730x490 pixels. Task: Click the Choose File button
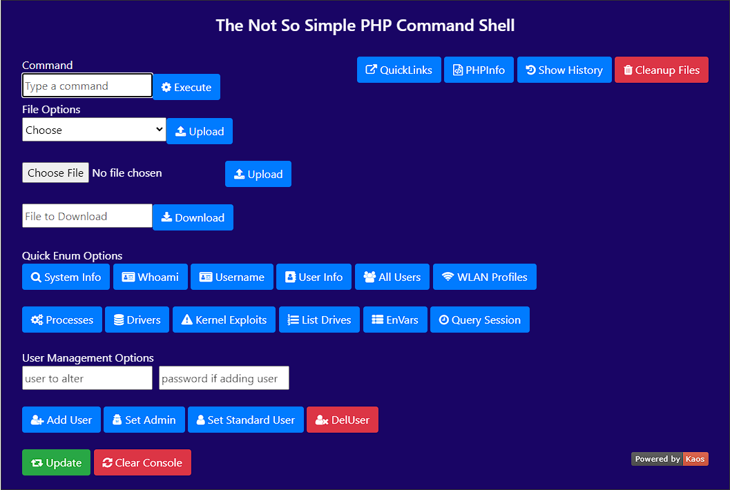55,173
